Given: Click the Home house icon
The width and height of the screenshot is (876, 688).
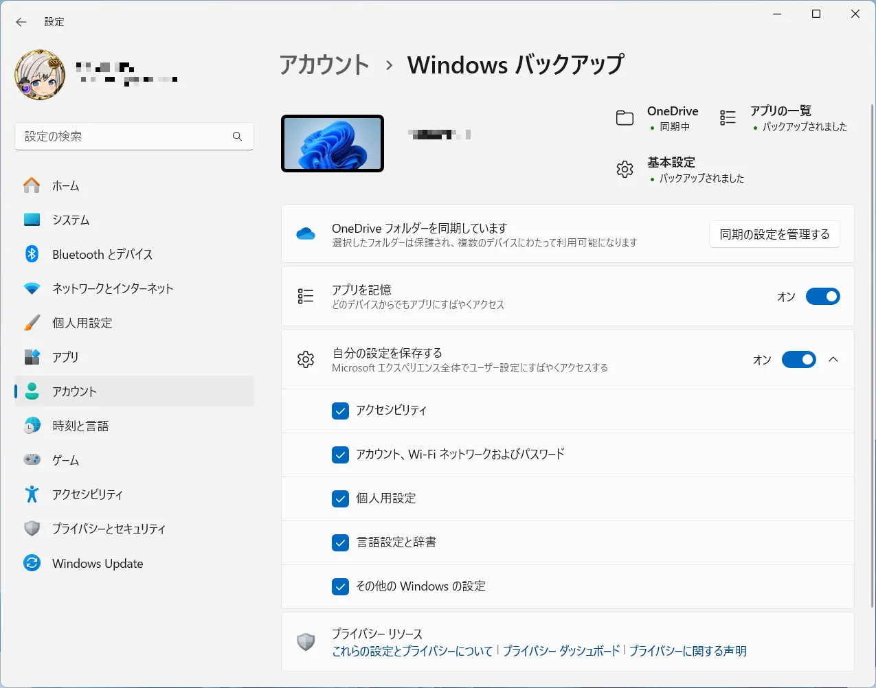Looking at the screenshot, I should pos(32,185).
